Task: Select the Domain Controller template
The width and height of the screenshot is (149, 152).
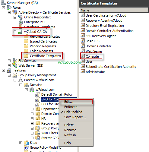Action: click(98, 46)
